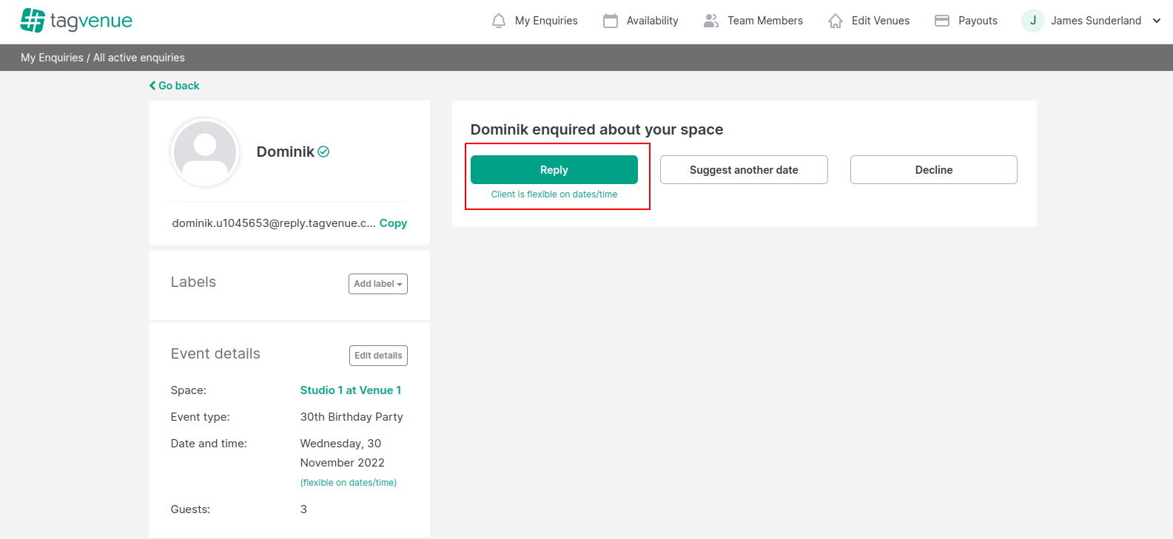Screen dimensions: 1173x539
Task: Copy Dominik's reply email address
Action: coord(393,223)
